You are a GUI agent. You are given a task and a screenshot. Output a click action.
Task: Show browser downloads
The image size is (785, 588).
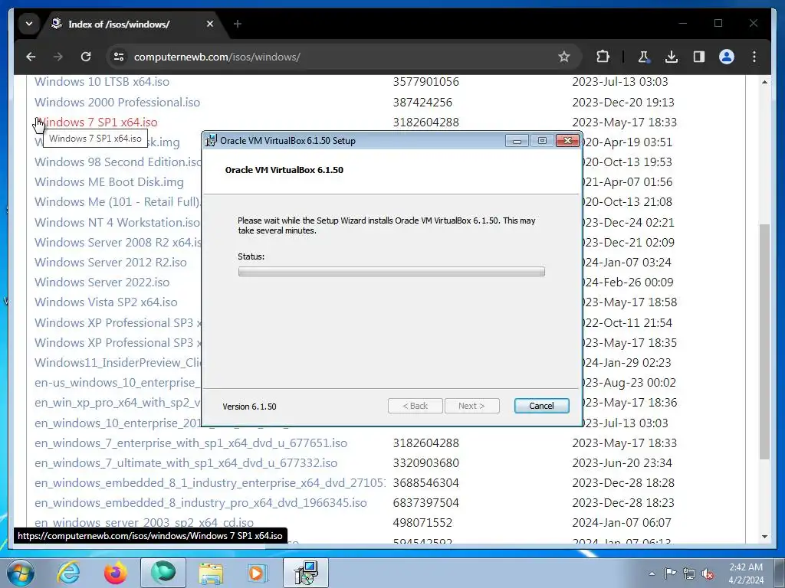pos(672,57)
